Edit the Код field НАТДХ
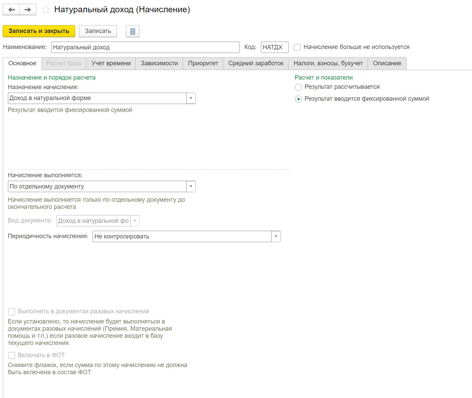This screenshot has width=472, height=398. [275, 47]
